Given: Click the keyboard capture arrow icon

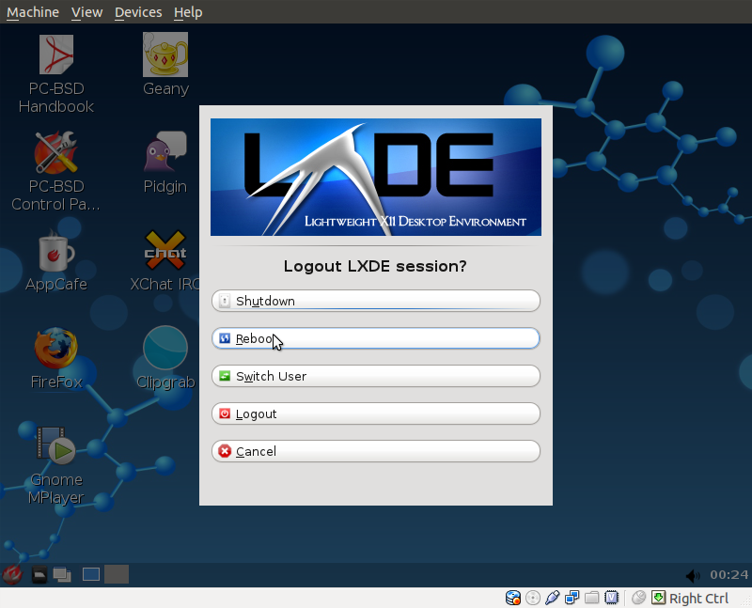Looking at the screenshot, I should 659,598.
